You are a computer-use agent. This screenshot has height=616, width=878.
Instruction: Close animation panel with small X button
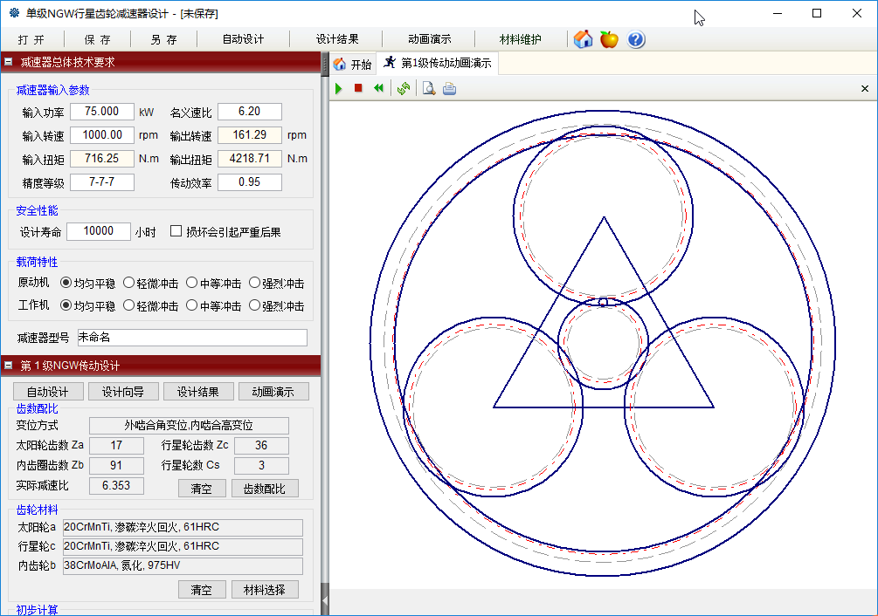(865, 88)
